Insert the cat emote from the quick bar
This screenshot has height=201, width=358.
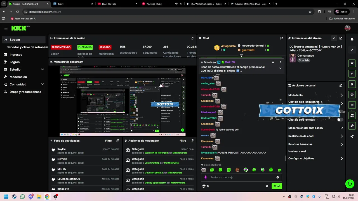click(x=204, y=170)
